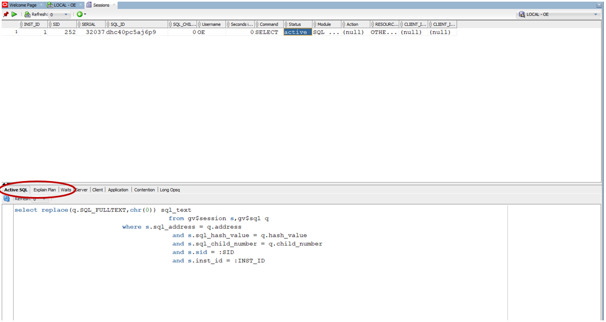Select the Action cell showing (null)

[355, 32]
